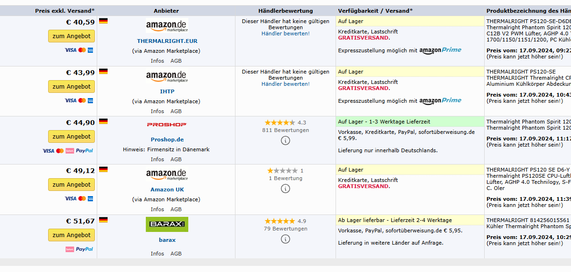The width and height of the screenshot is (571, 272).
Task: Click 'zum Angebot' for the € 44,90 offer
Action: (x=71, y=137)
